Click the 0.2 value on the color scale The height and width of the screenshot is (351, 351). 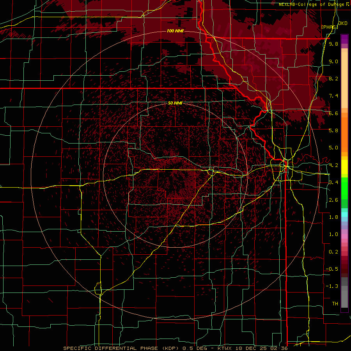(333, 252)
